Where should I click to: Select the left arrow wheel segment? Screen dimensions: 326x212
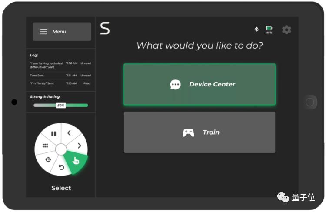69,133
